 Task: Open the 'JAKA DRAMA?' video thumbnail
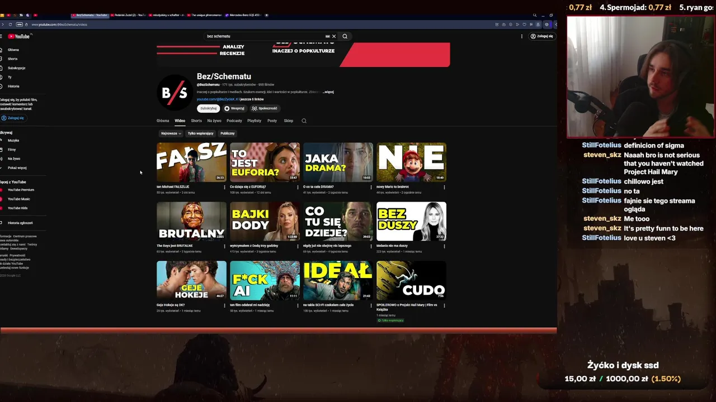click(338, 162)
